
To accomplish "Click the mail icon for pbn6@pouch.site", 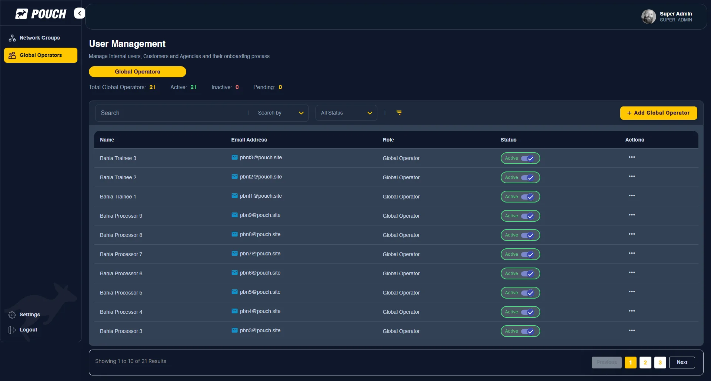I will point(234,273).
